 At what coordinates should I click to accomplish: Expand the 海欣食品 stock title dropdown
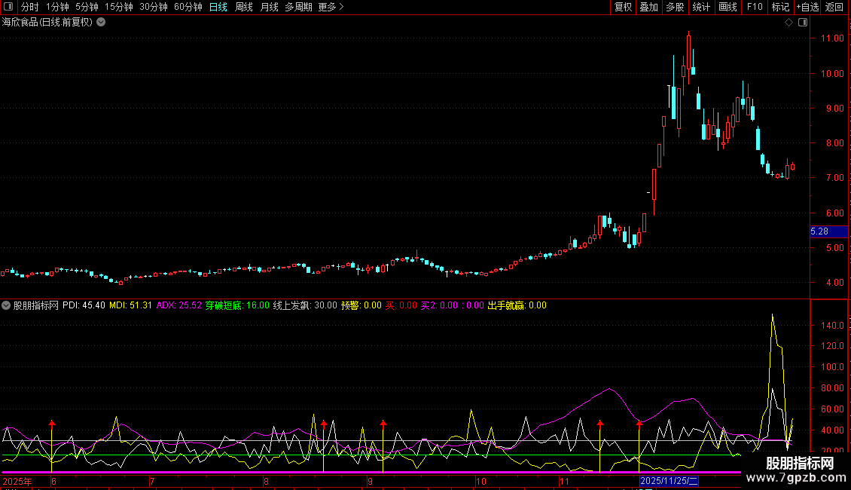tap(101, 23)
